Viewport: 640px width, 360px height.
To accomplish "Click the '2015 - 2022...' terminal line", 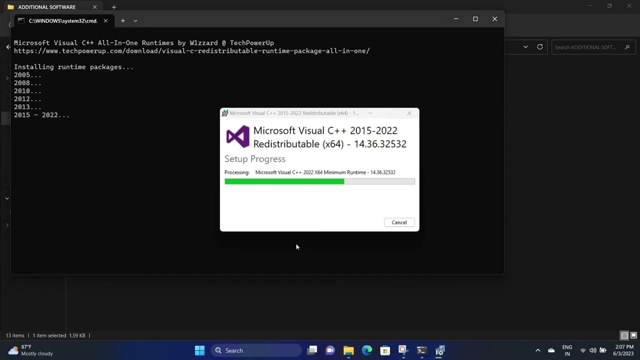I will click(x=41, y=115).
